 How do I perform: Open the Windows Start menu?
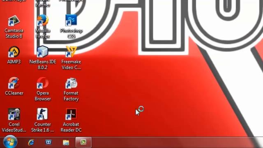tap(10, 142)
